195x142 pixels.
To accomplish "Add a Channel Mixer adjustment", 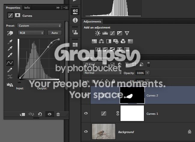I will (123, 41).
